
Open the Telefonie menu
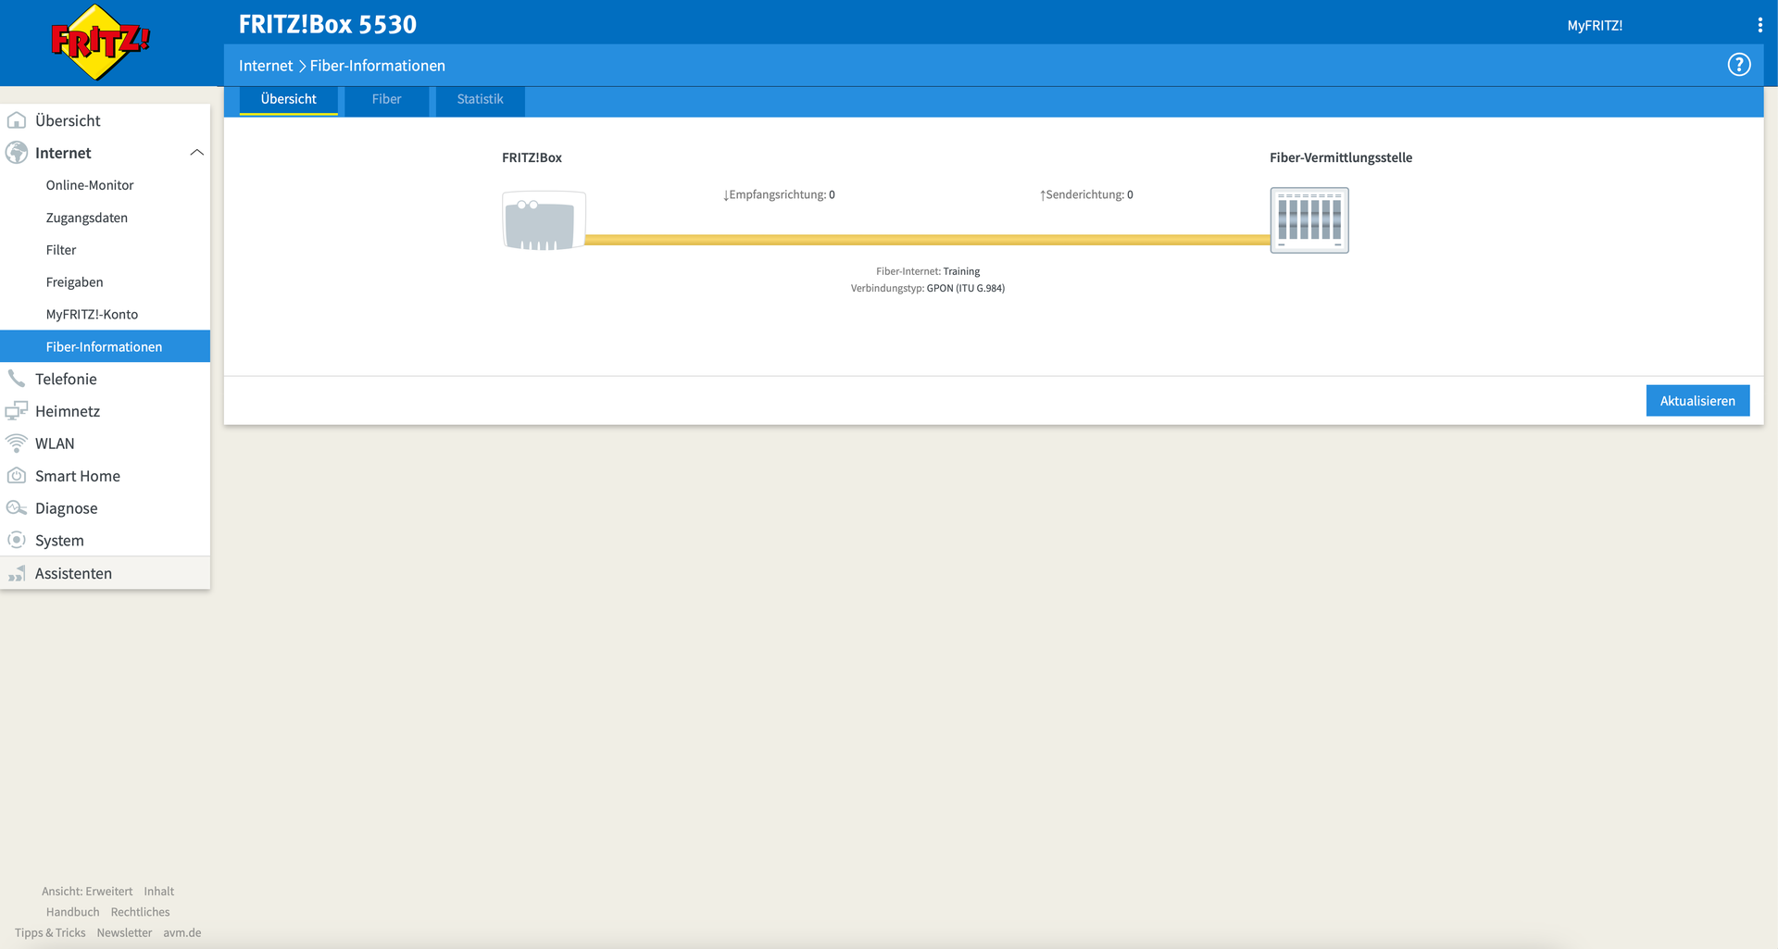(x=105, y=379)
